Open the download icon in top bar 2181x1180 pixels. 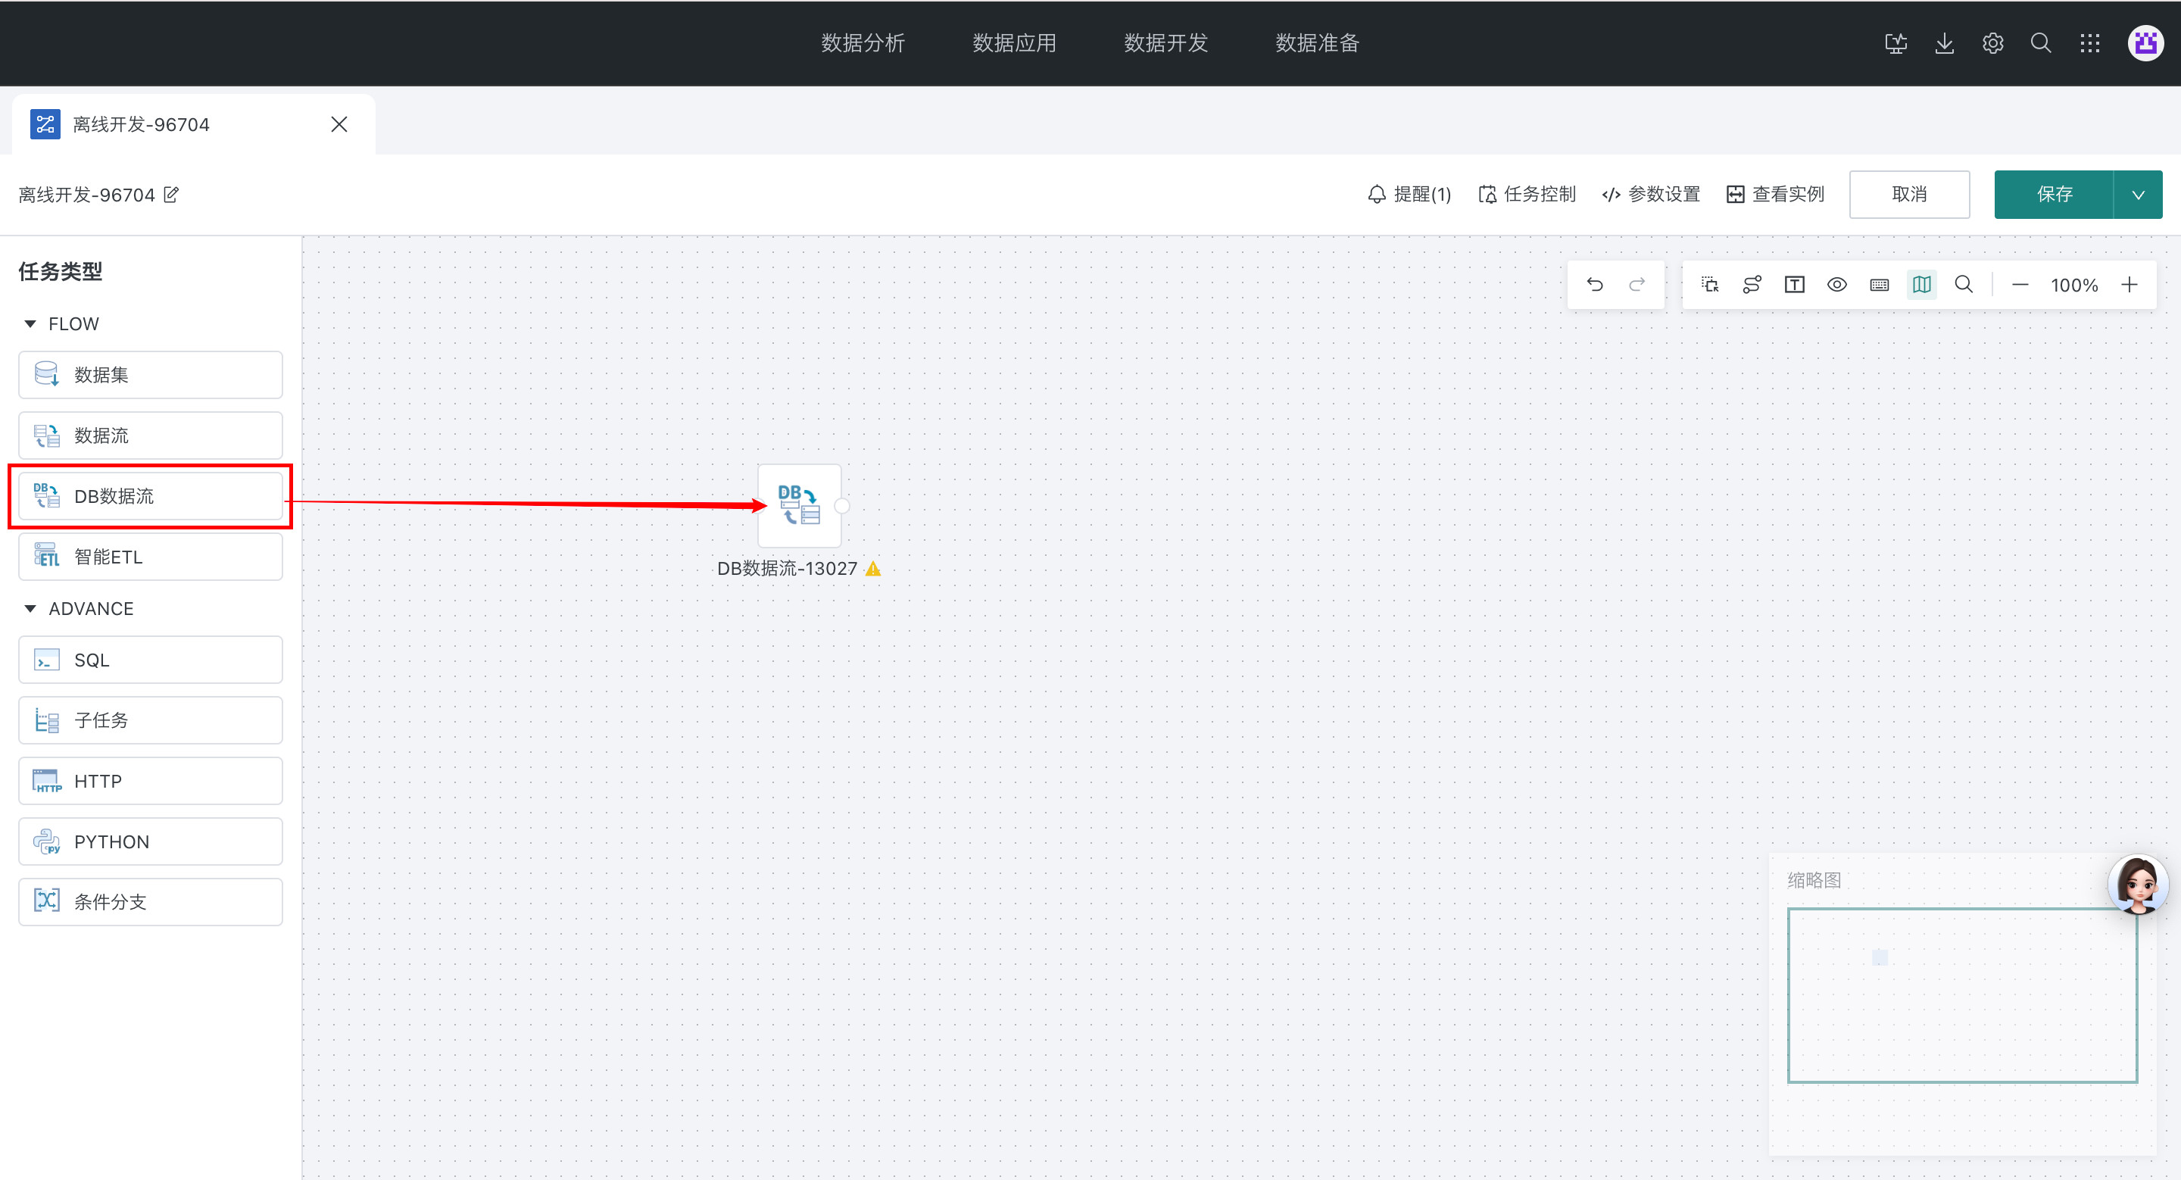1944,43
